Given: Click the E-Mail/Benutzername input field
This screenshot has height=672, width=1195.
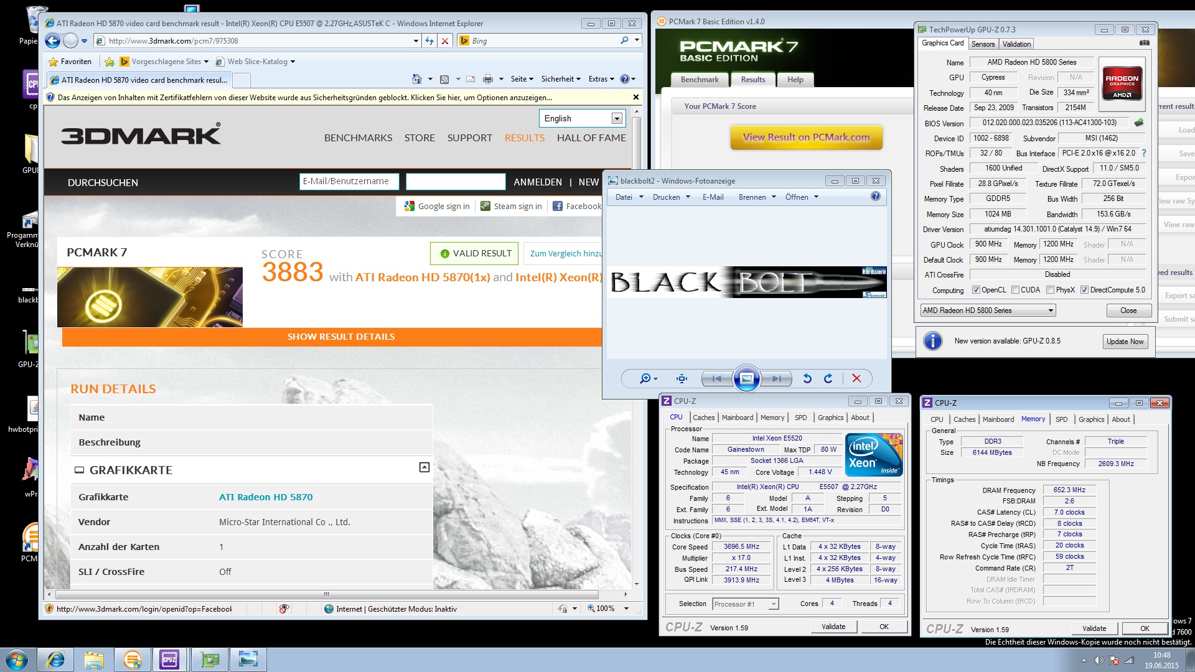Looking at the screenshot, I should [x=349, y=182].
